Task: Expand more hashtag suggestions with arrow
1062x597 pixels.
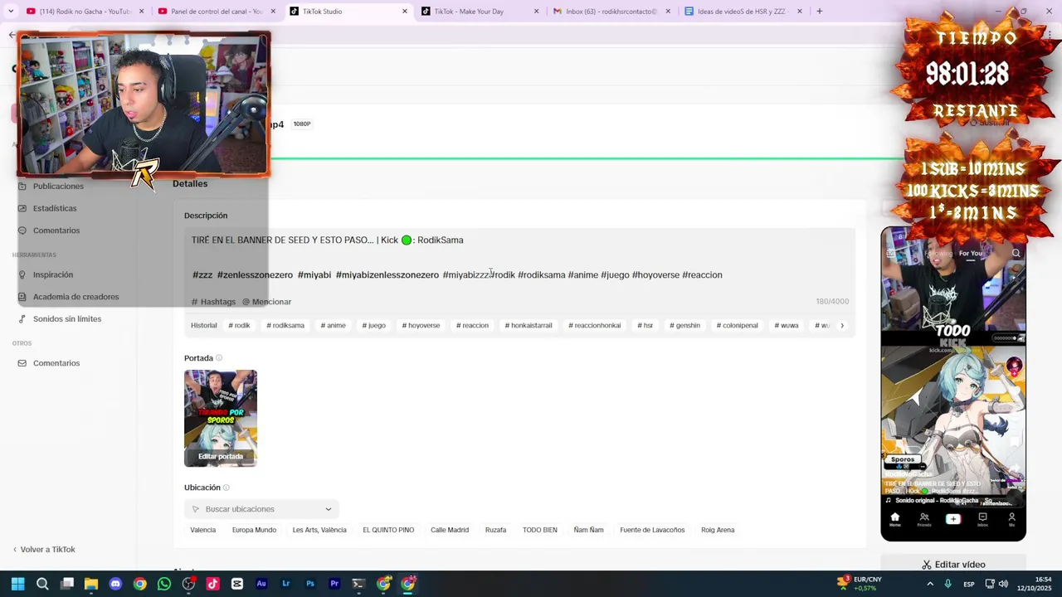Action: click(x=842, y=326)
